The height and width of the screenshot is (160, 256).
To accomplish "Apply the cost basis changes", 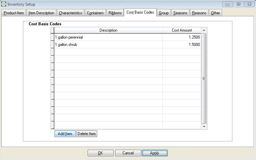I will (x=154, y=153).
